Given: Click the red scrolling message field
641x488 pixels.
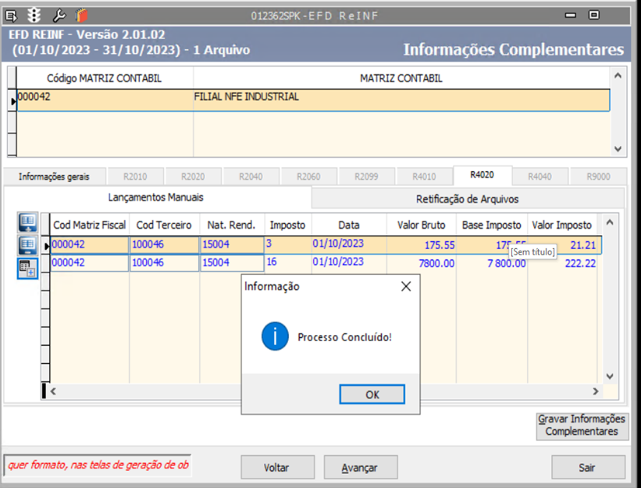Looking at the screenshot, I should tap(98, 465).
